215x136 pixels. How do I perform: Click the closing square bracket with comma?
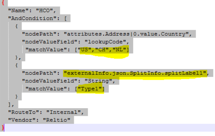(11, 105)
